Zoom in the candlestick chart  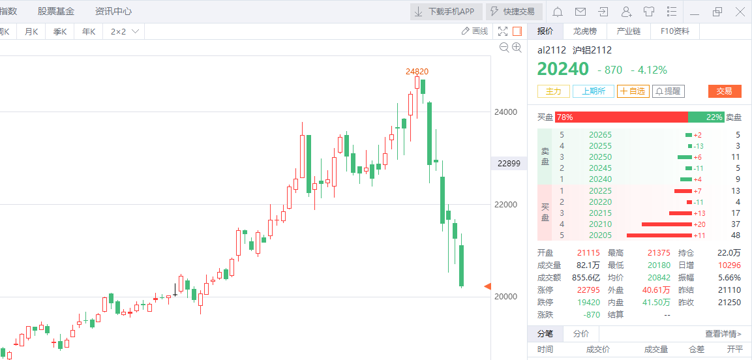[x=517, y=47]
